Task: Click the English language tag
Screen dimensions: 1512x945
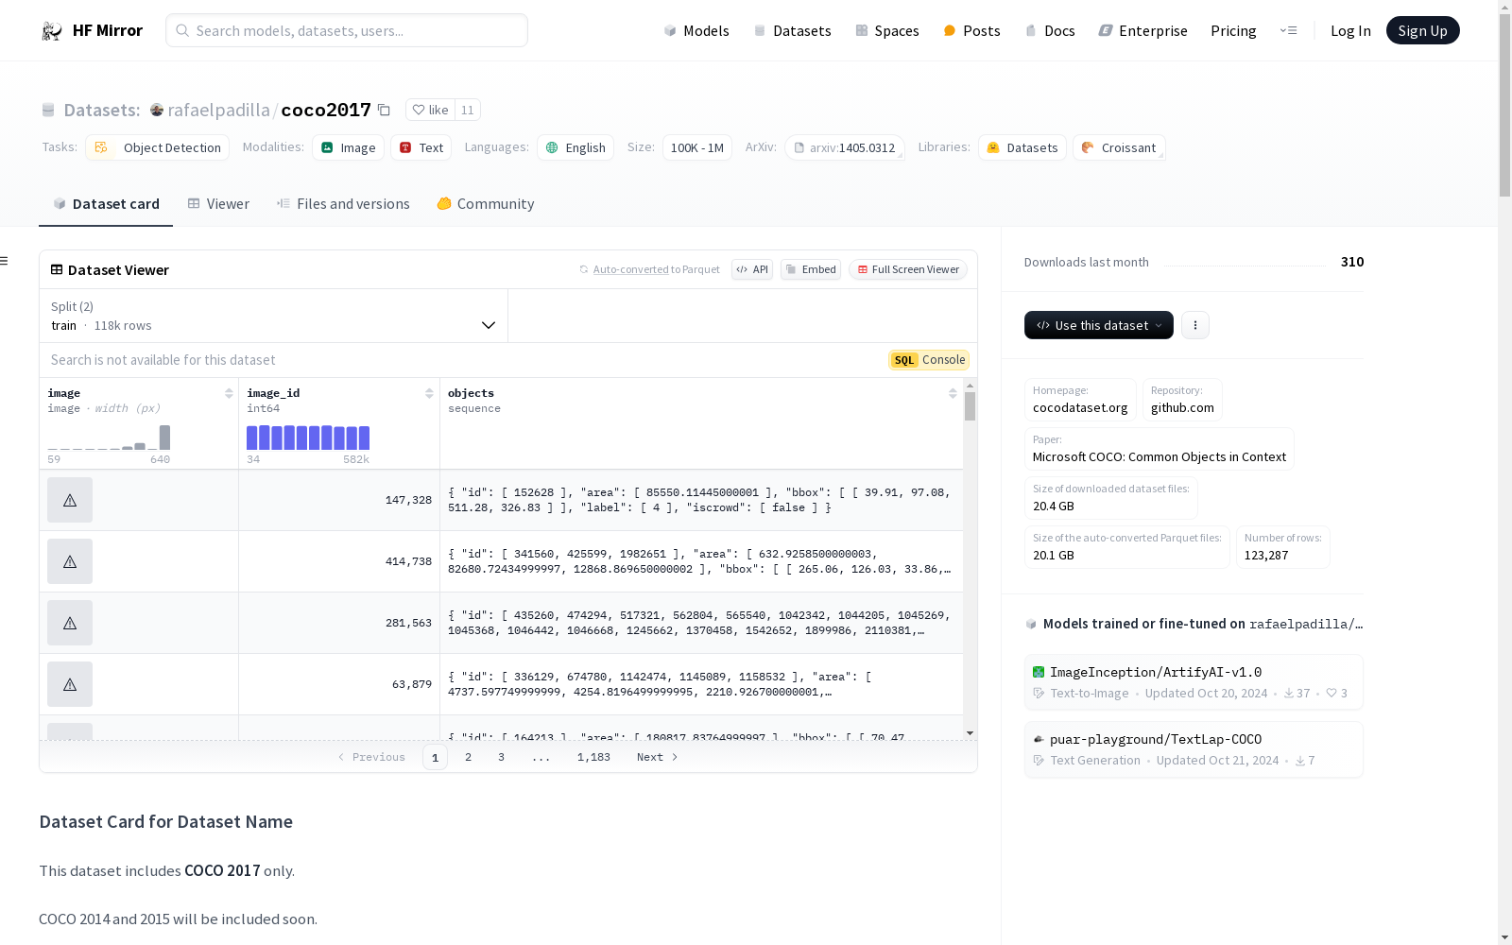Action: [576, 147]
